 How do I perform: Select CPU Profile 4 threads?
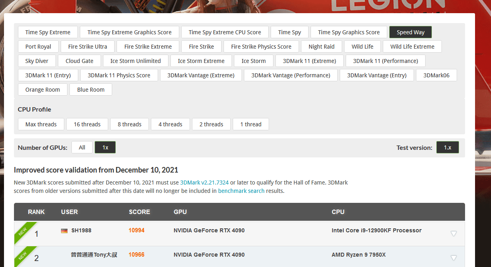(170, 124)
